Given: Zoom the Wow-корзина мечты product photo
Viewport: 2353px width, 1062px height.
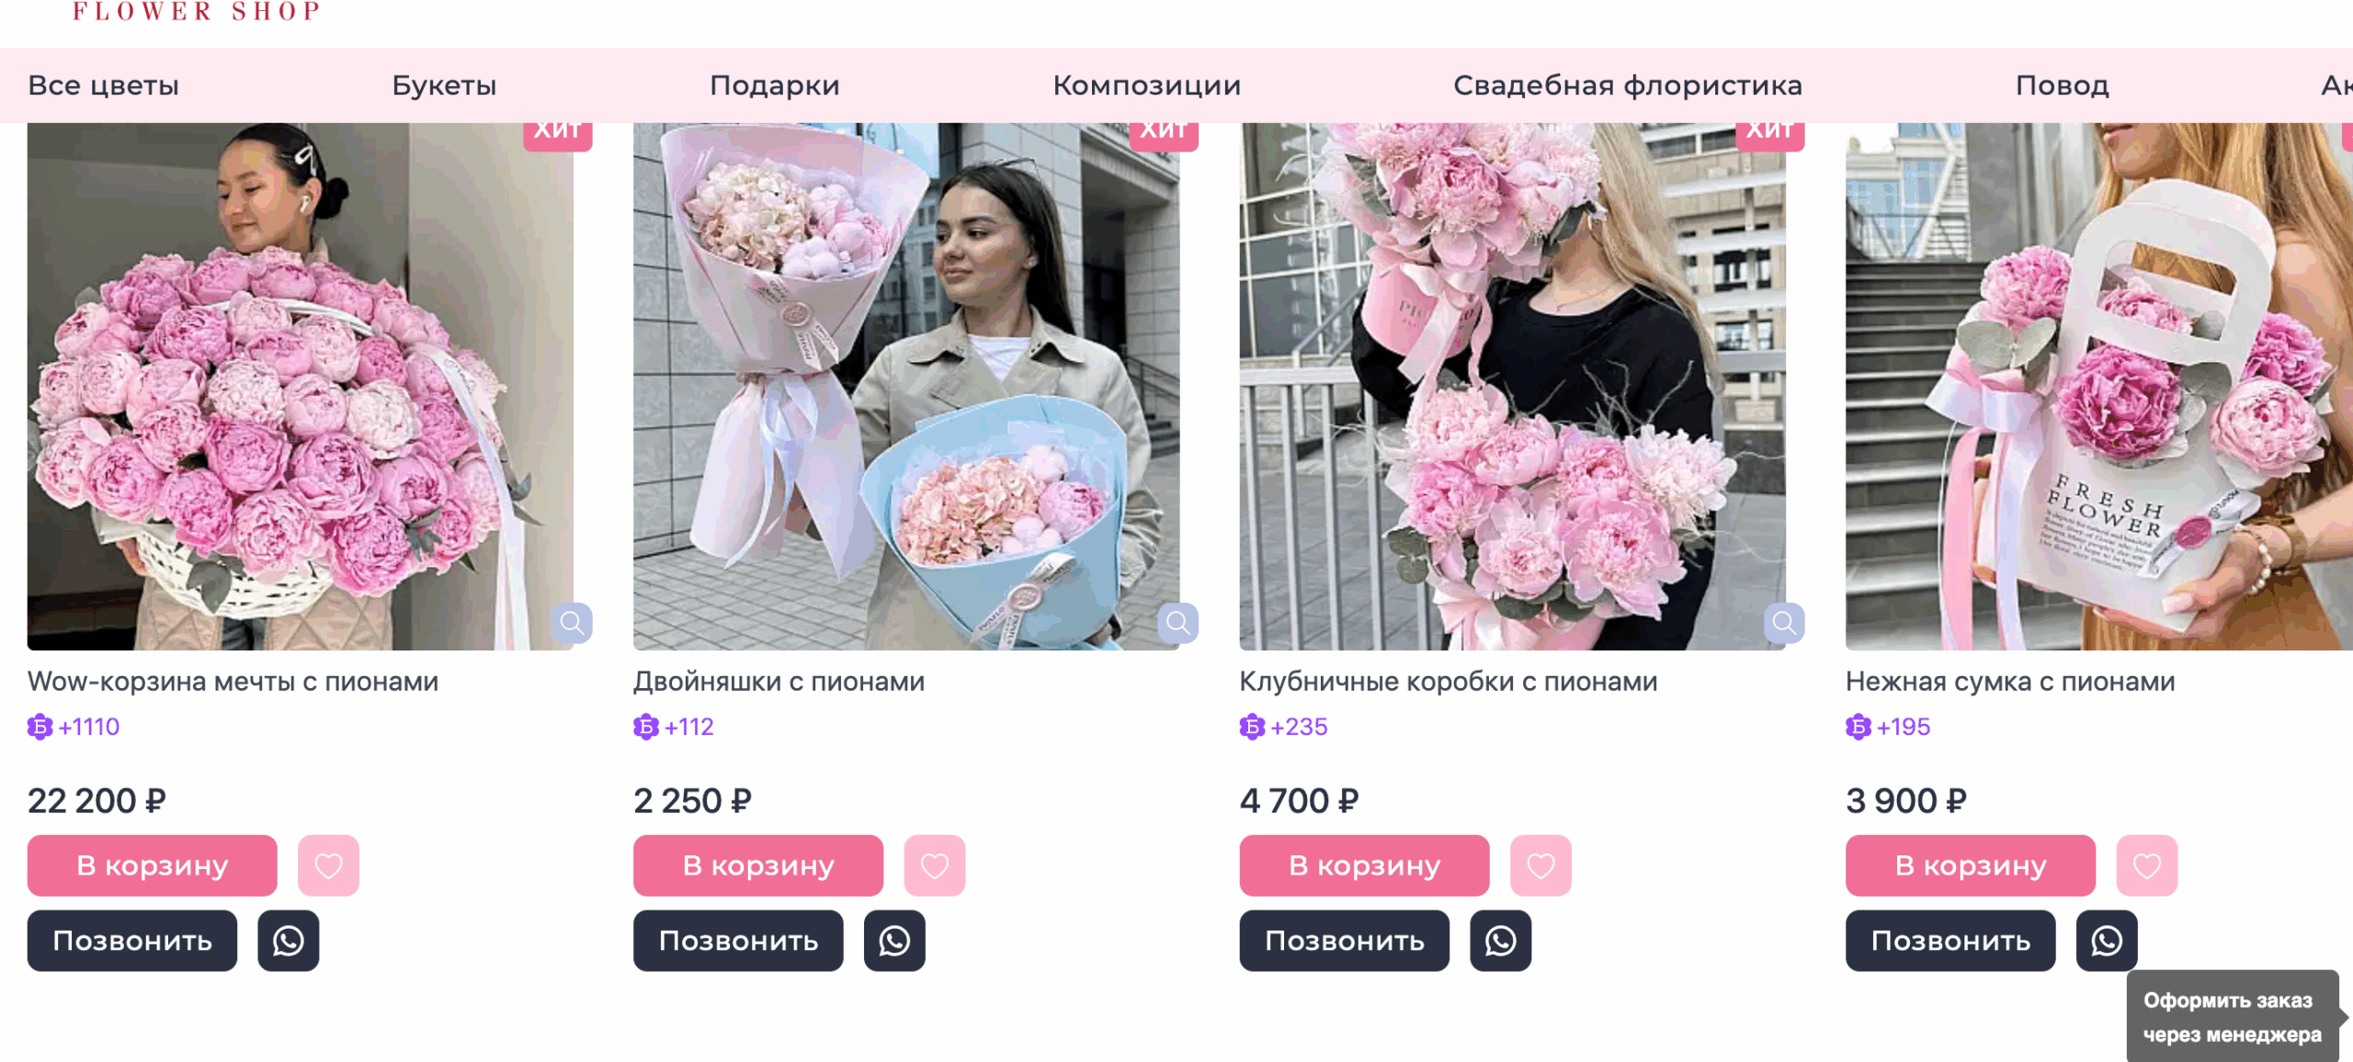Looking at the screenshot, I should point(572,624).
